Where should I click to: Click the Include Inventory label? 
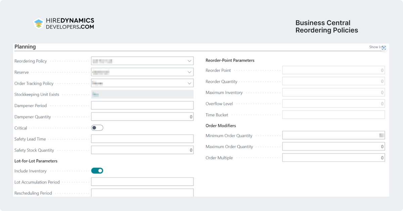click(31, 171)
